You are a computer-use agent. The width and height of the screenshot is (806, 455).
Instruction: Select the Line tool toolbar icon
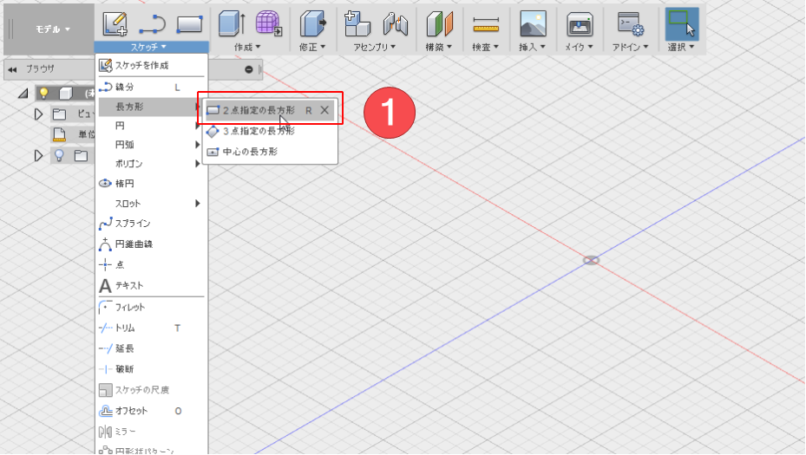pyautogui.click(x=152, y=24)
